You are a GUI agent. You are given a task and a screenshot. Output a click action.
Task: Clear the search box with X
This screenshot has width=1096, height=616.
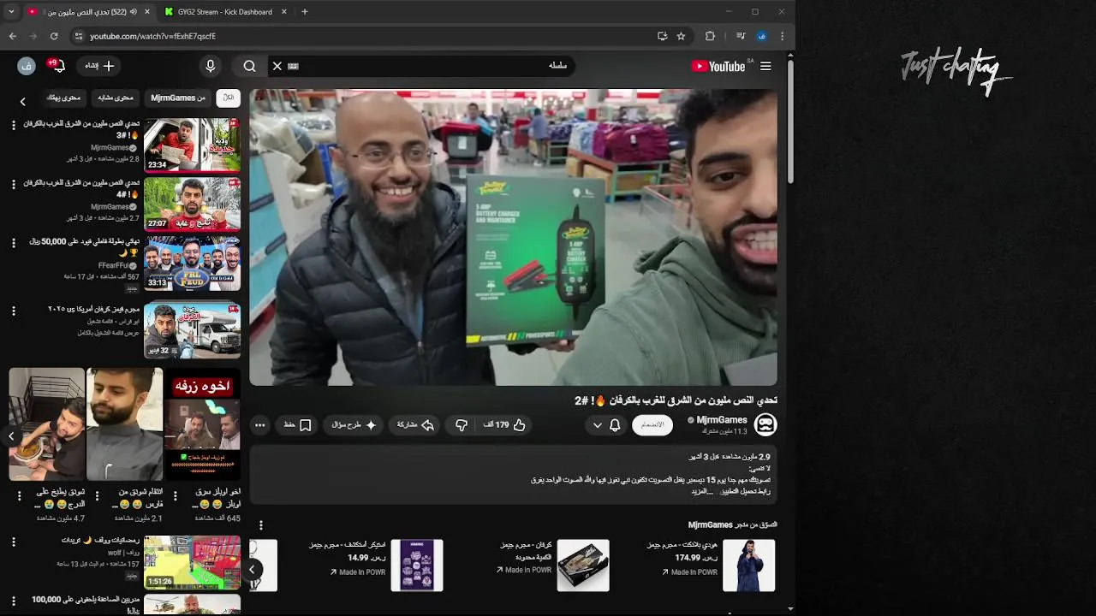[x=277, y=66]
